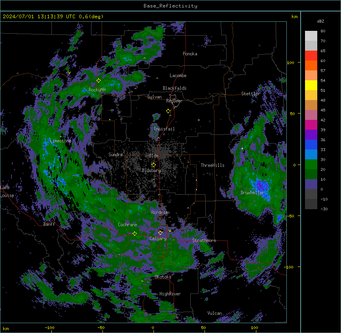This screenshot has height=333, width=341.
Task: Click the Lake Louise label
Action: click(x=7, y=191)
